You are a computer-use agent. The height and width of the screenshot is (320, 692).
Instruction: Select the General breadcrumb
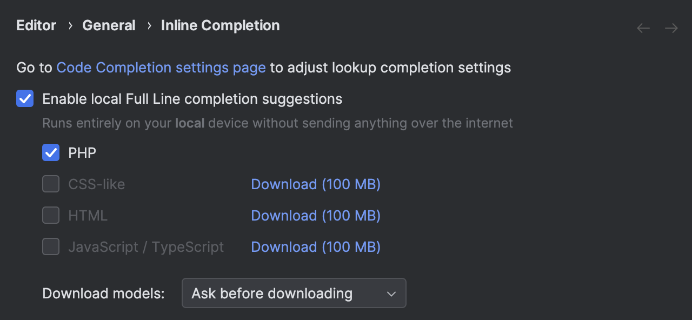[109, 25]
